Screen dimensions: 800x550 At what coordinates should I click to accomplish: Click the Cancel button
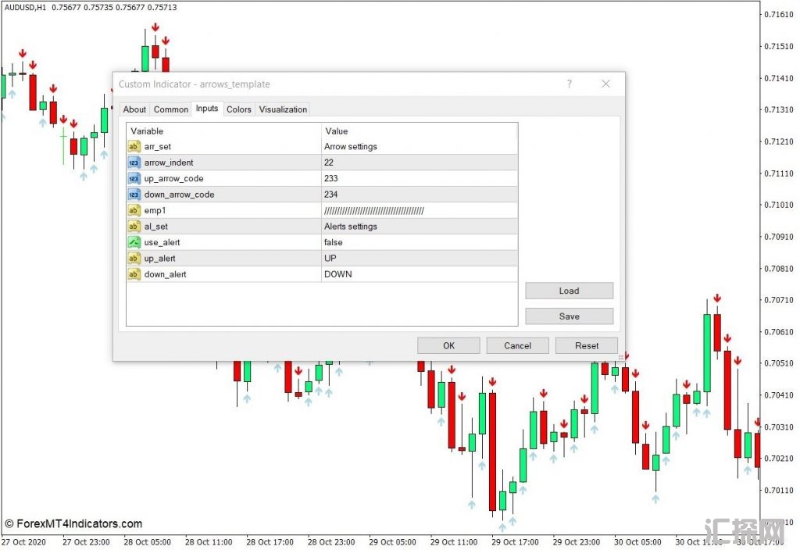pyautogui.click(x=517, y=345)
